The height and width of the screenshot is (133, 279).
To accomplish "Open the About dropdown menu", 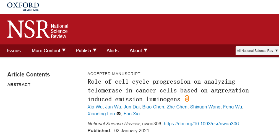I will tap(139, 50).
